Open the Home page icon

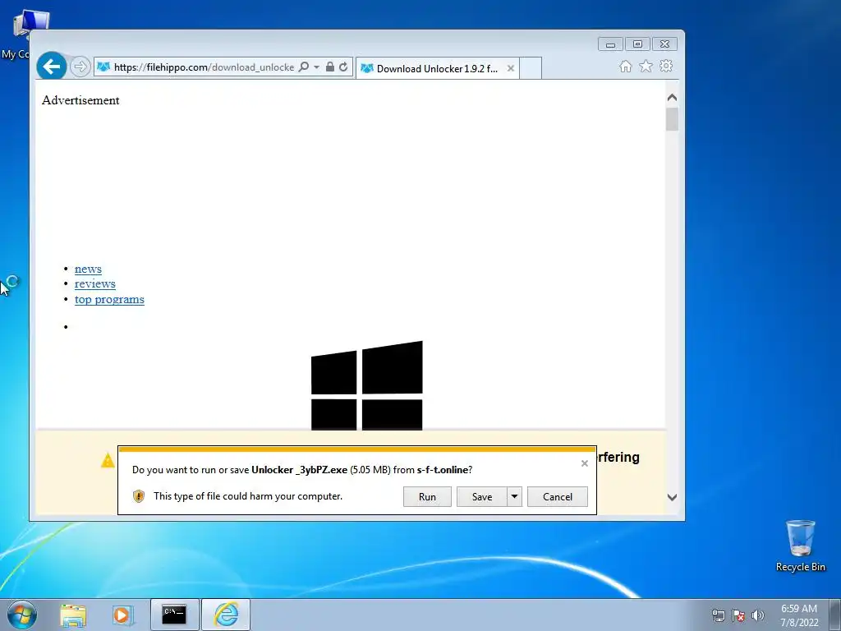(625, 66)
